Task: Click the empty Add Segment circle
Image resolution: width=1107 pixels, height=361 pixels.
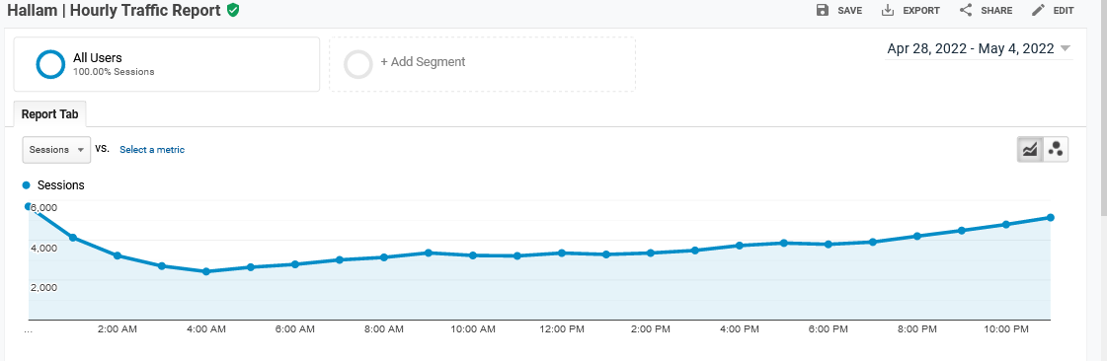Action: coord(357,64)
